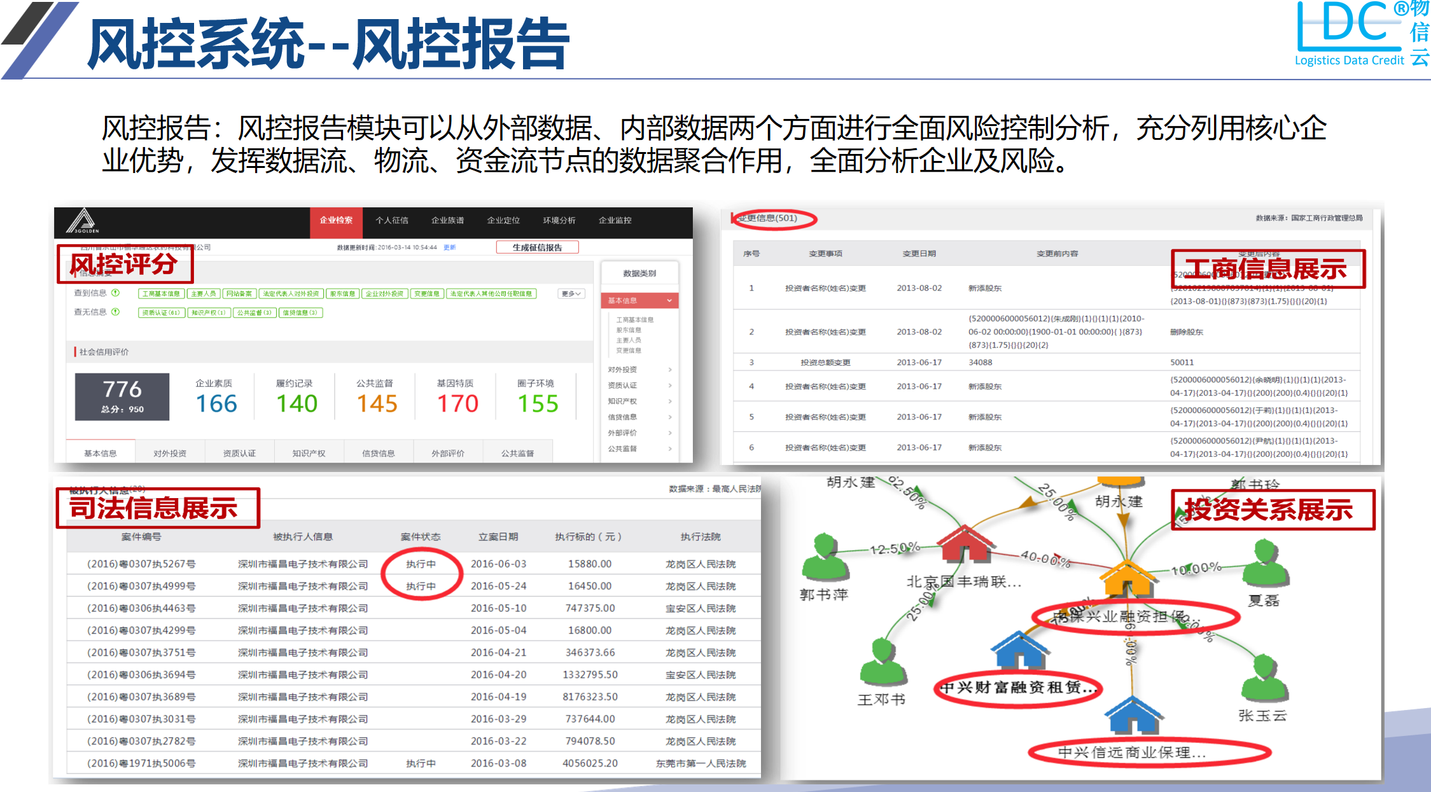Viewport: 1431px width, 792px height.
Task: Click the green person icon for 郭书萍
Action: (825, 557)
